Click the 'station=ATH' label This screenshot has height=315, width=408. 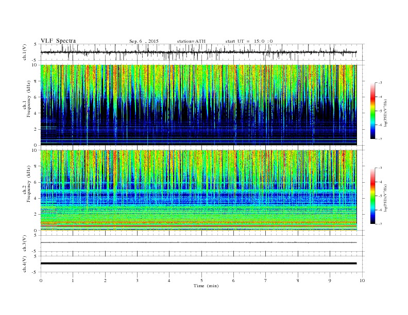pyautogui.click(x=191, y=41)
